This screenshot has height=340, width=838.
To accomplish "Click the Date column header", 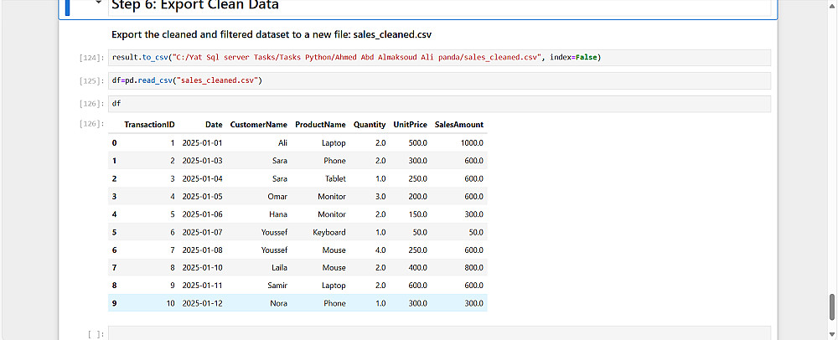I will [214, 125].
